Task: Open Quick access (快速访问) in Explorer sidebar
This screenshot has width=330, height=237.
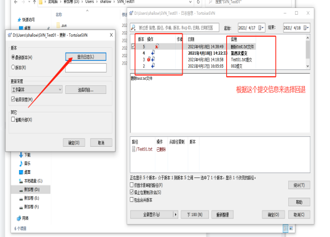Action: click(26, 20)
